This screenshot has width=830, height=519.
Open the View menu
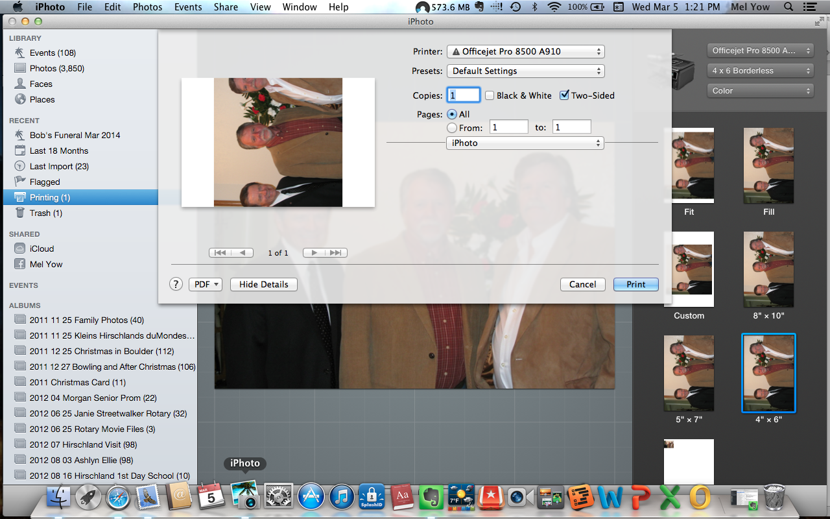pos(261,7)
